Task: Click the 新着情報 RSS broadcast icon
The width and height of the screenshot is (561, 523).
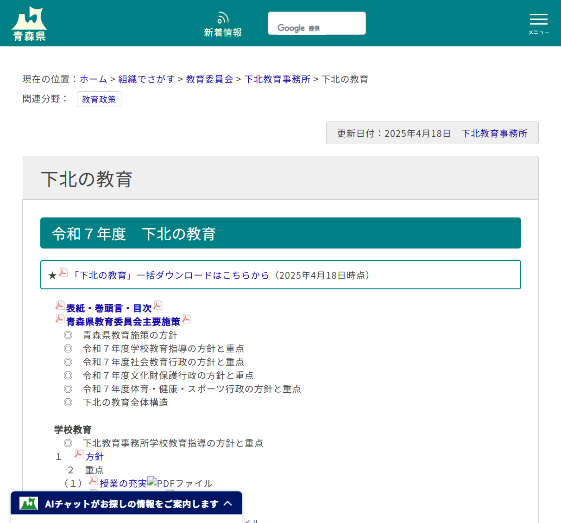Action: pyautogui.click(x=223, y=17)
